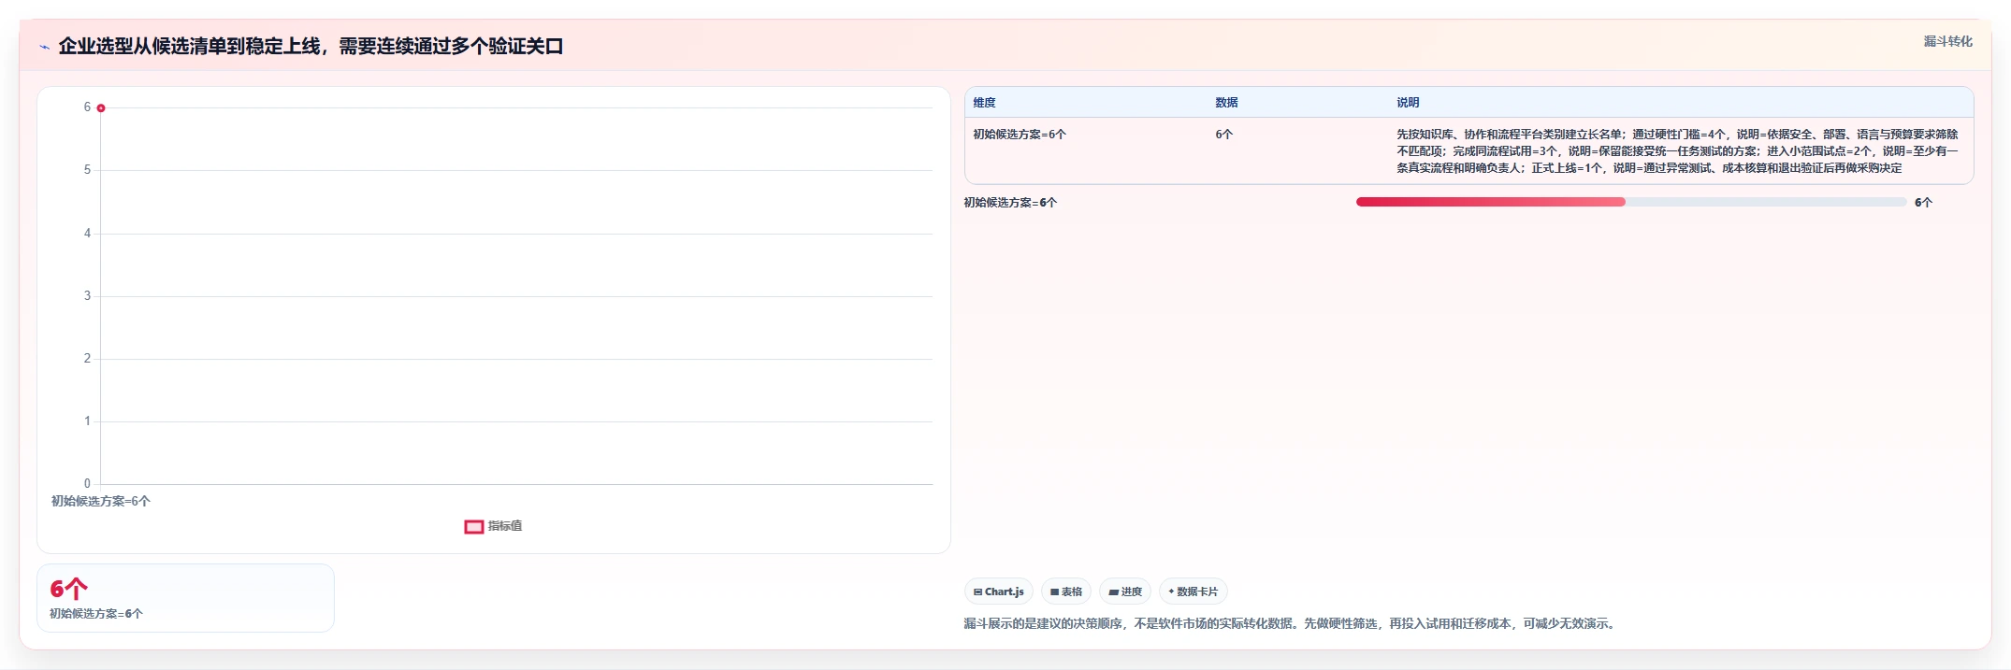Click the red progress bar for 初始候选方案
This screenshot has width=2011, height=670.
1490,202
